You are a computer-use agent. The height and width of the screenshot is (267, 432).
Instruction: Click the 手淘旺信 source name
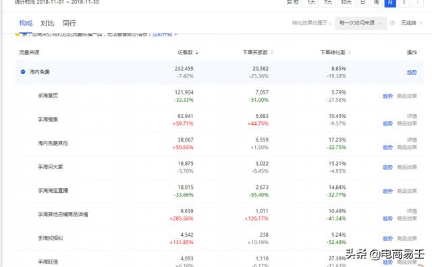48,262
